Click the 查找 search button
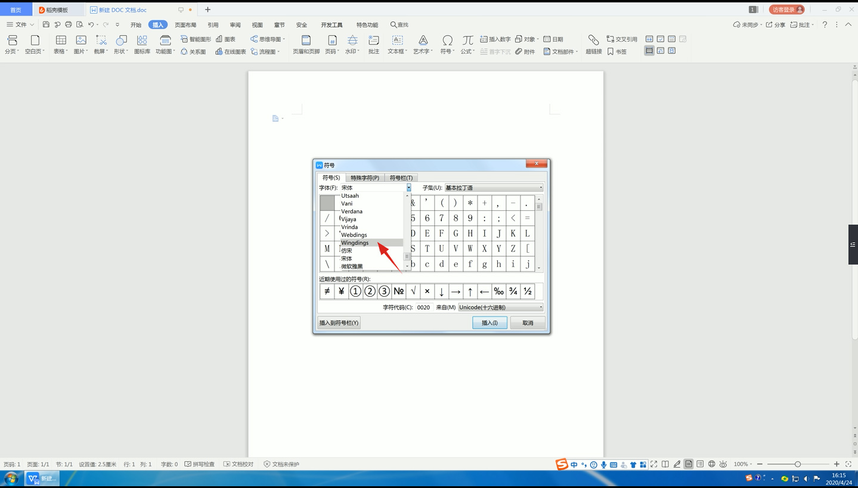Image resolution: width=858 pixels, height=488 pixels. (399, 25)
